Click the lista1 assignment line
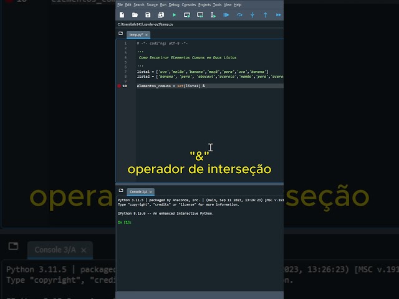 pos(203,72)
